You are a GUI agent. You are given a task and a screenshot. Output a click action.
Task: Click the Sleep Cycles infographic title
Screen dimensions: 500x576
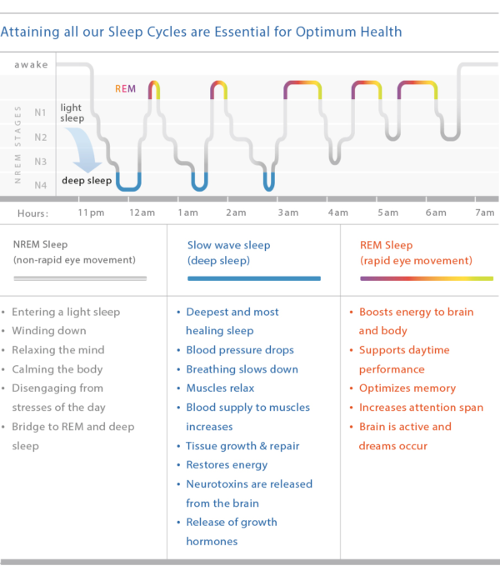tap(201, 33)
